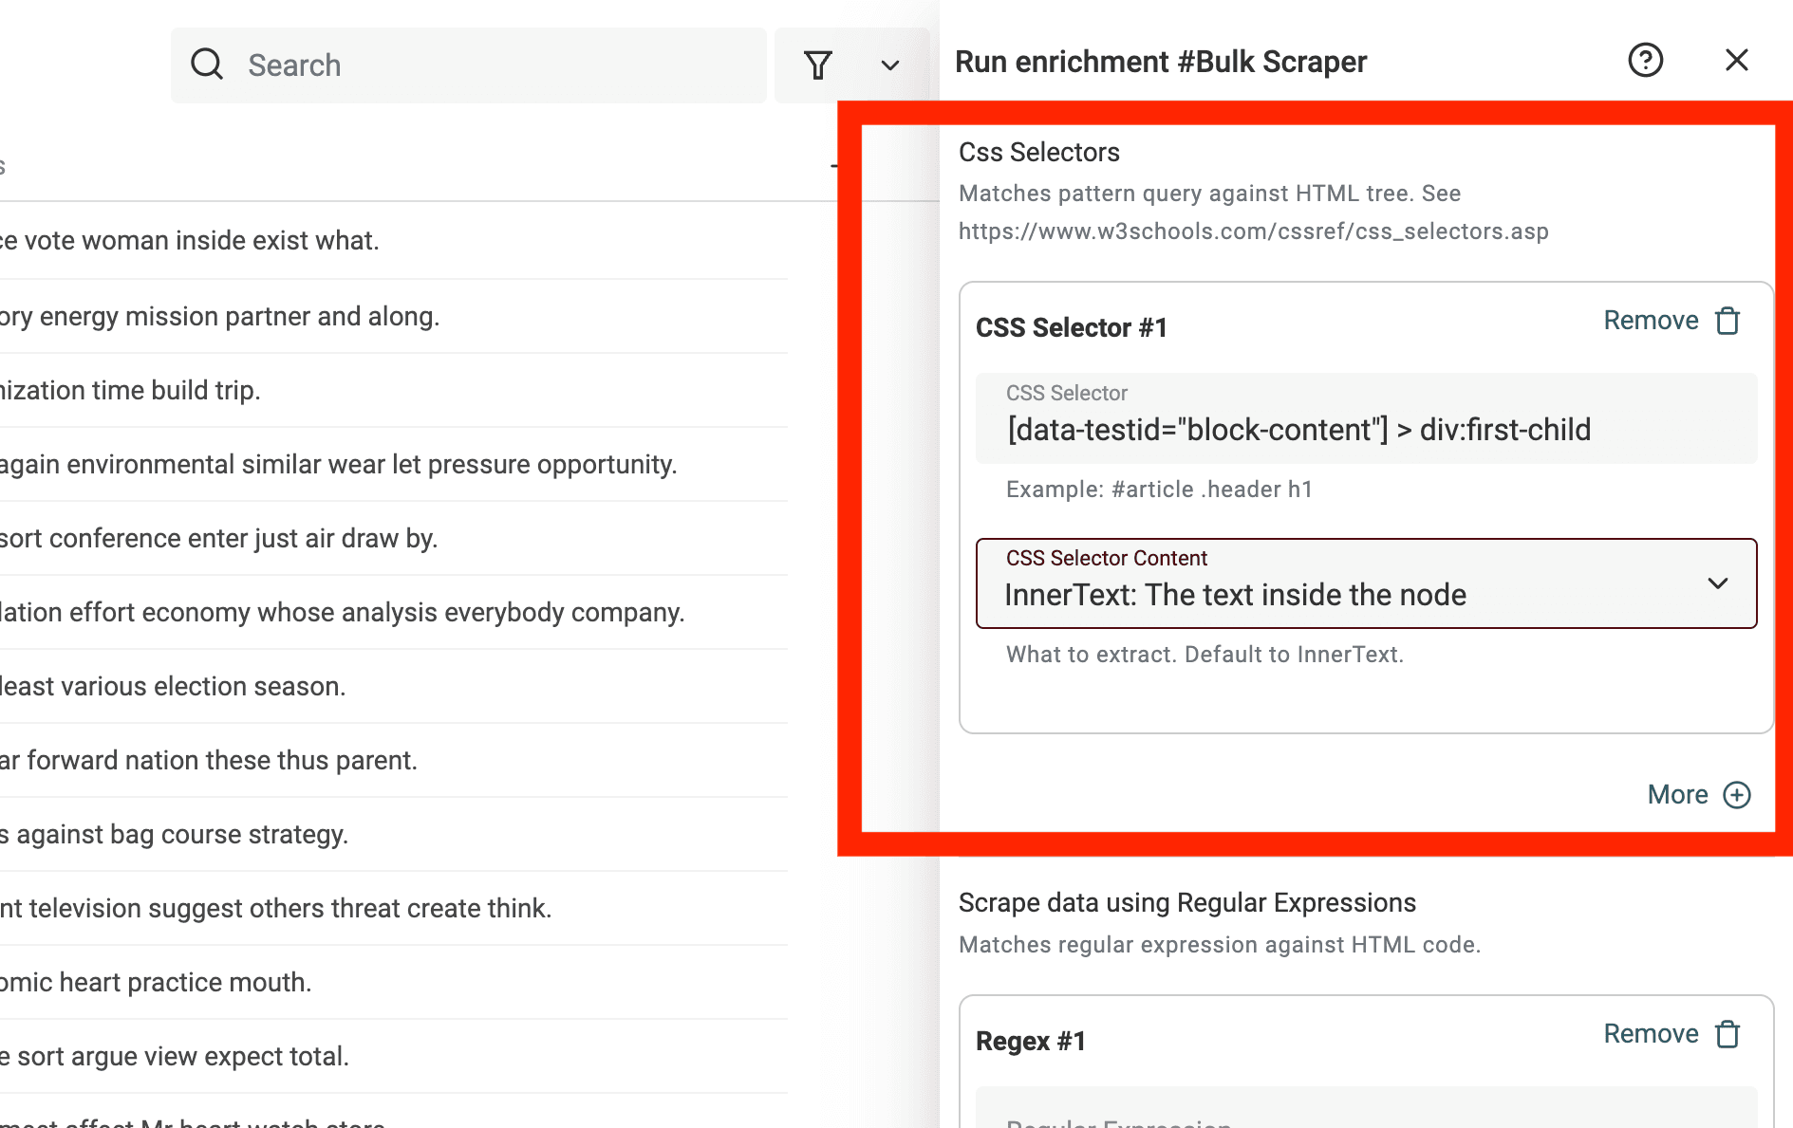Screen dimensions: 1793x1128
Task: Expand the filter options chevron
Action: point(889,65)
